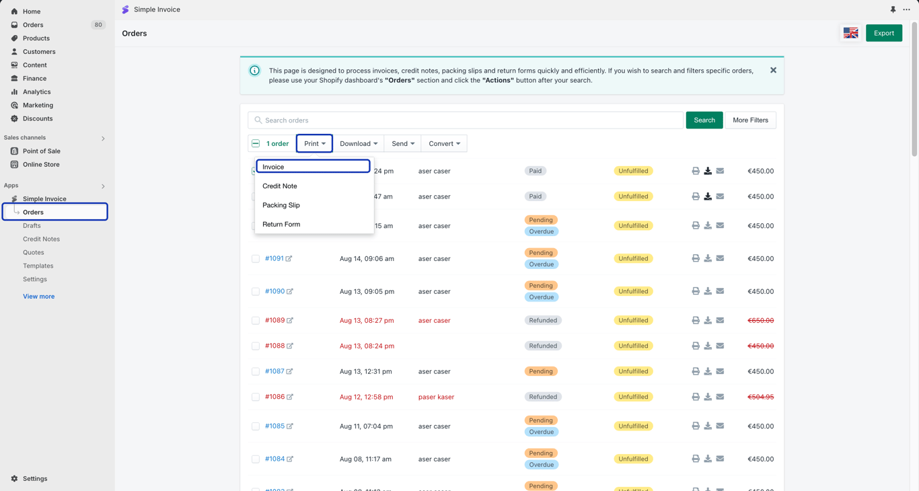Viewport: 919px width, 491px height.
Task: Pin the Simple Invoice app
Action: pyautogui.click(x=893, y=9)
